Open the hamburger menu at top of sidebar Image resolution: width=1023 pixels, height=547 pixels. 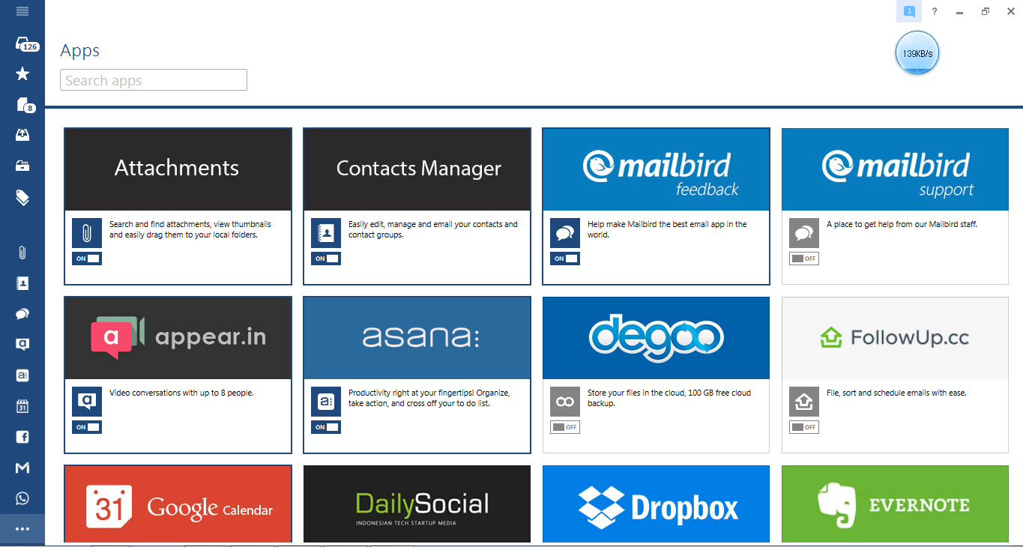click(x=22, y=11)
